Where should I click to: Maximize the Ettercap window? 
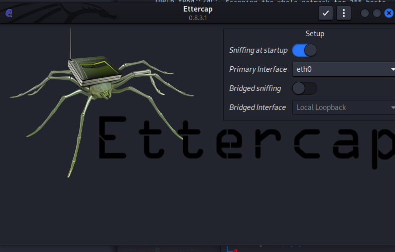tap(377, 13)
